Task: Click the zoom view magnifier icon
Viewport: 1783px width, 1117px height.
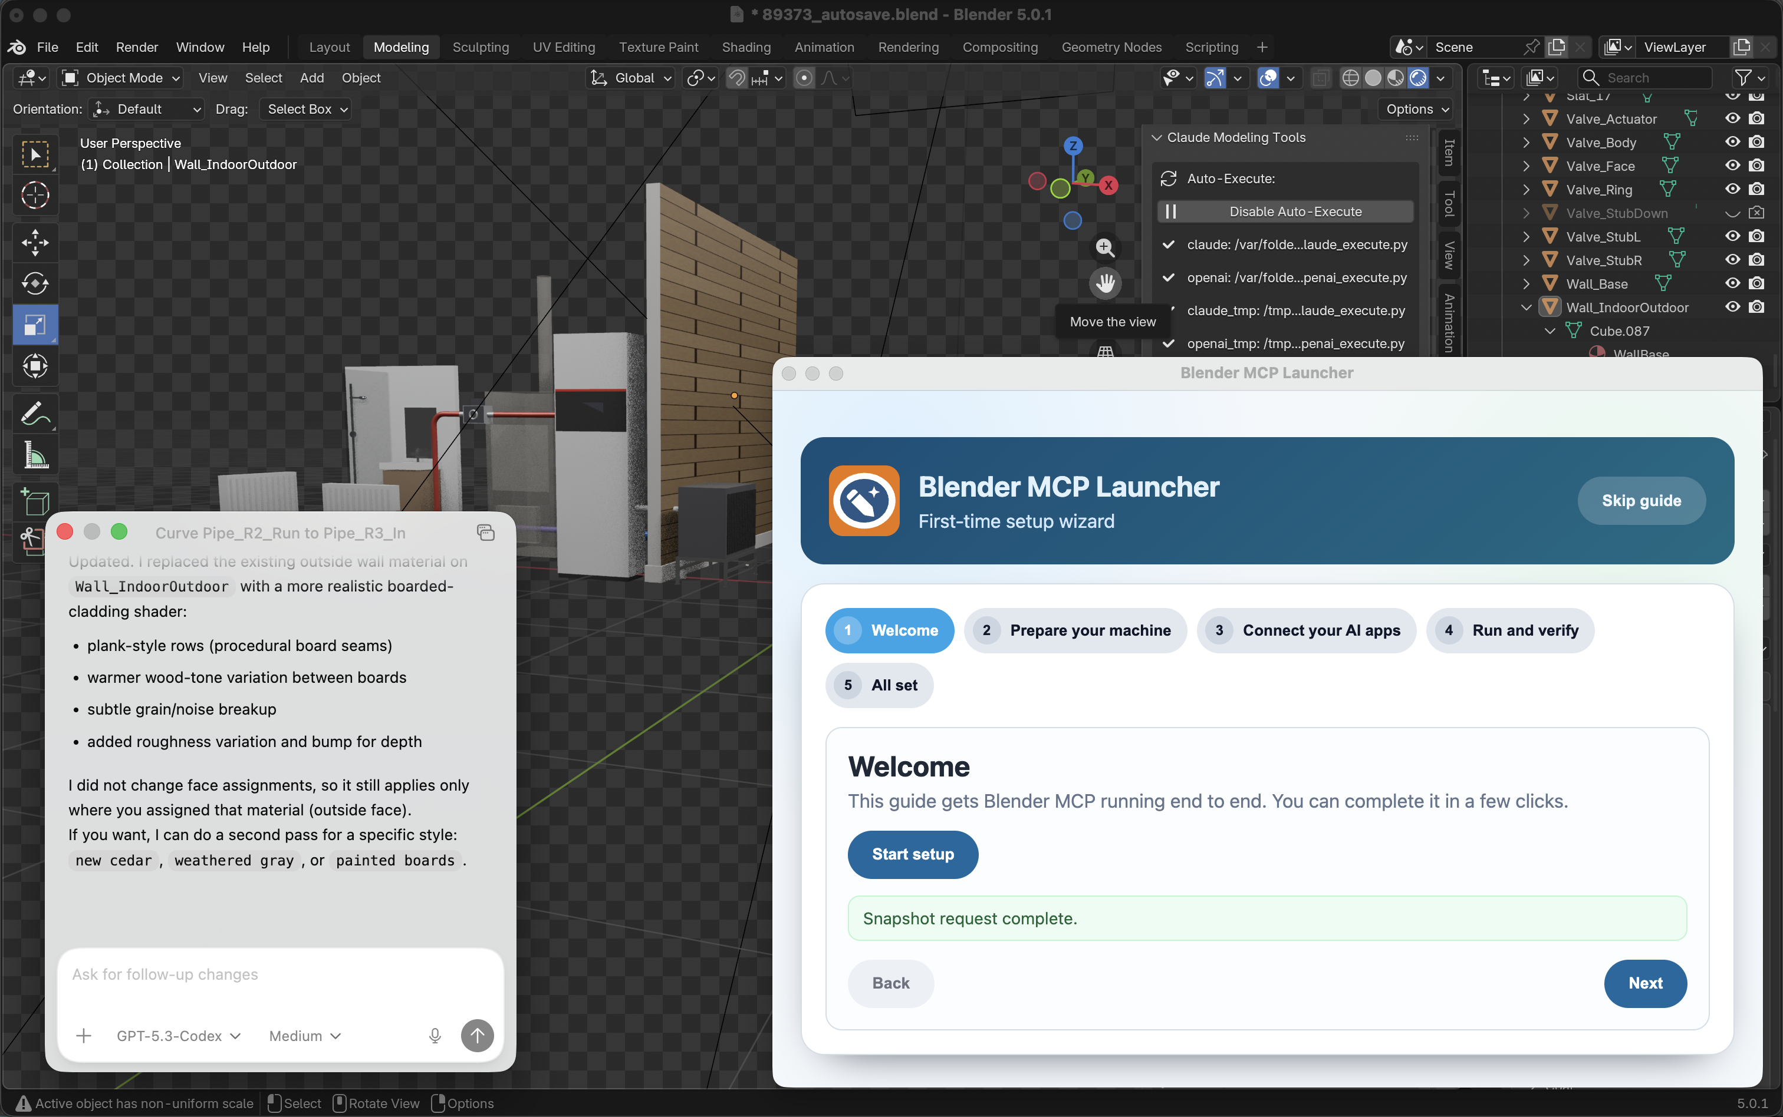Action: [1105, 247]
